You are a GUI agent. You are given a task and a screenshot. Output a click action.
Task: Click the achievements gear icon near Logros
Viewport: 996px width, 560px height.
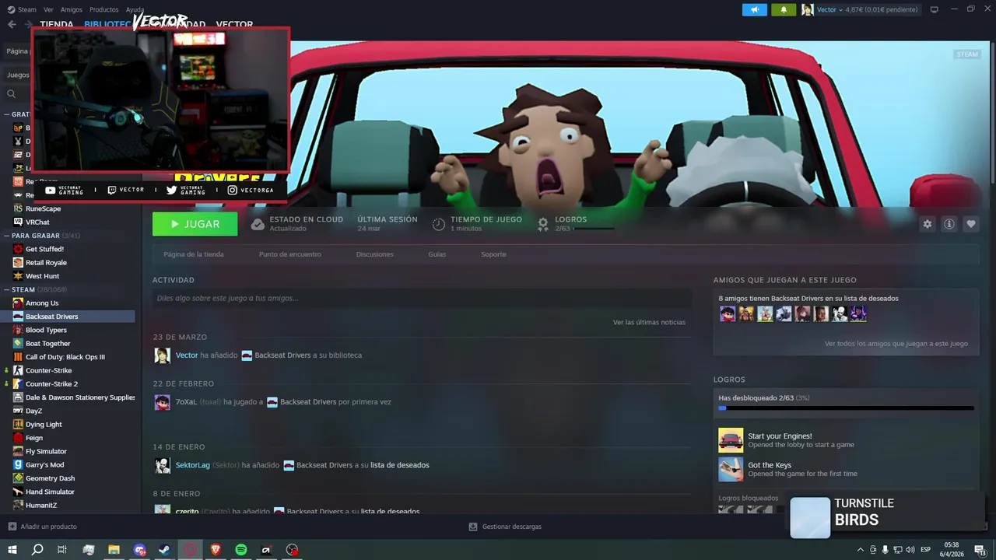point(543,224)
